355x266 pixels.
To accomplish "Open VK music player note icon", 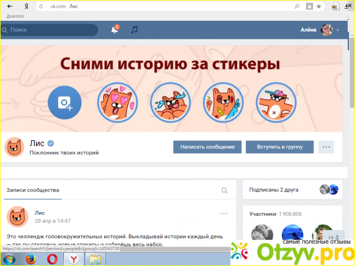I will coord(134,29).
